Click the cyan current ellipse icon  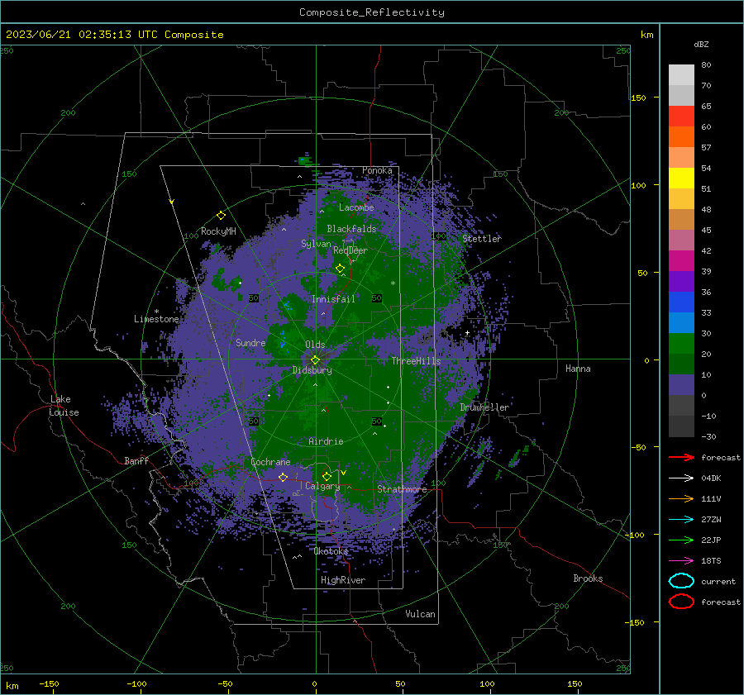pos(681,581)
